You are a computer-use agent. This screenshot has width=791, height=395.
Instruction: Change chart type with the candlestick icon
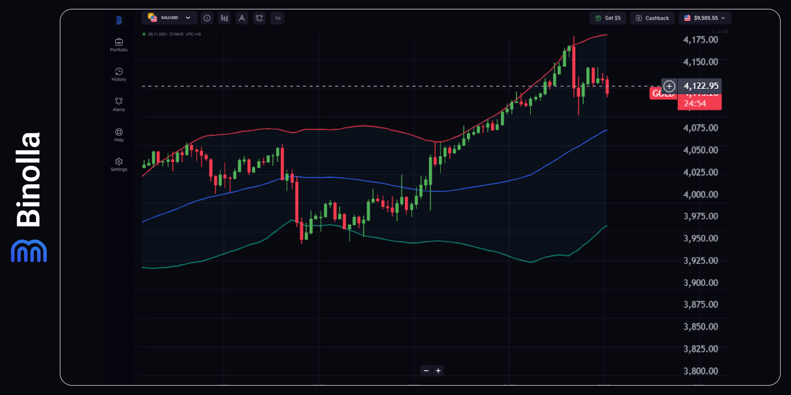pyautogui.click(x=224, y=18)
